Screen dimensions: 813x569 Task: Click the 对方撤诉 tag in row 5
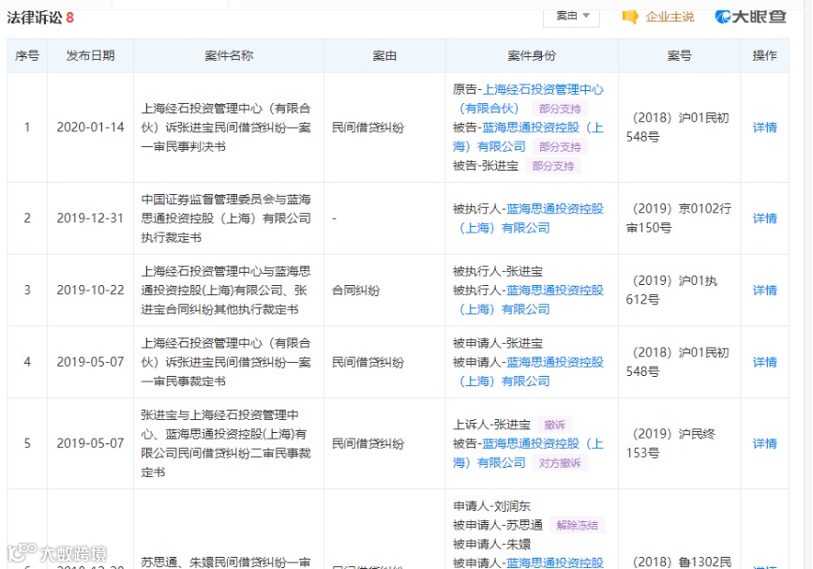point(560,463)
